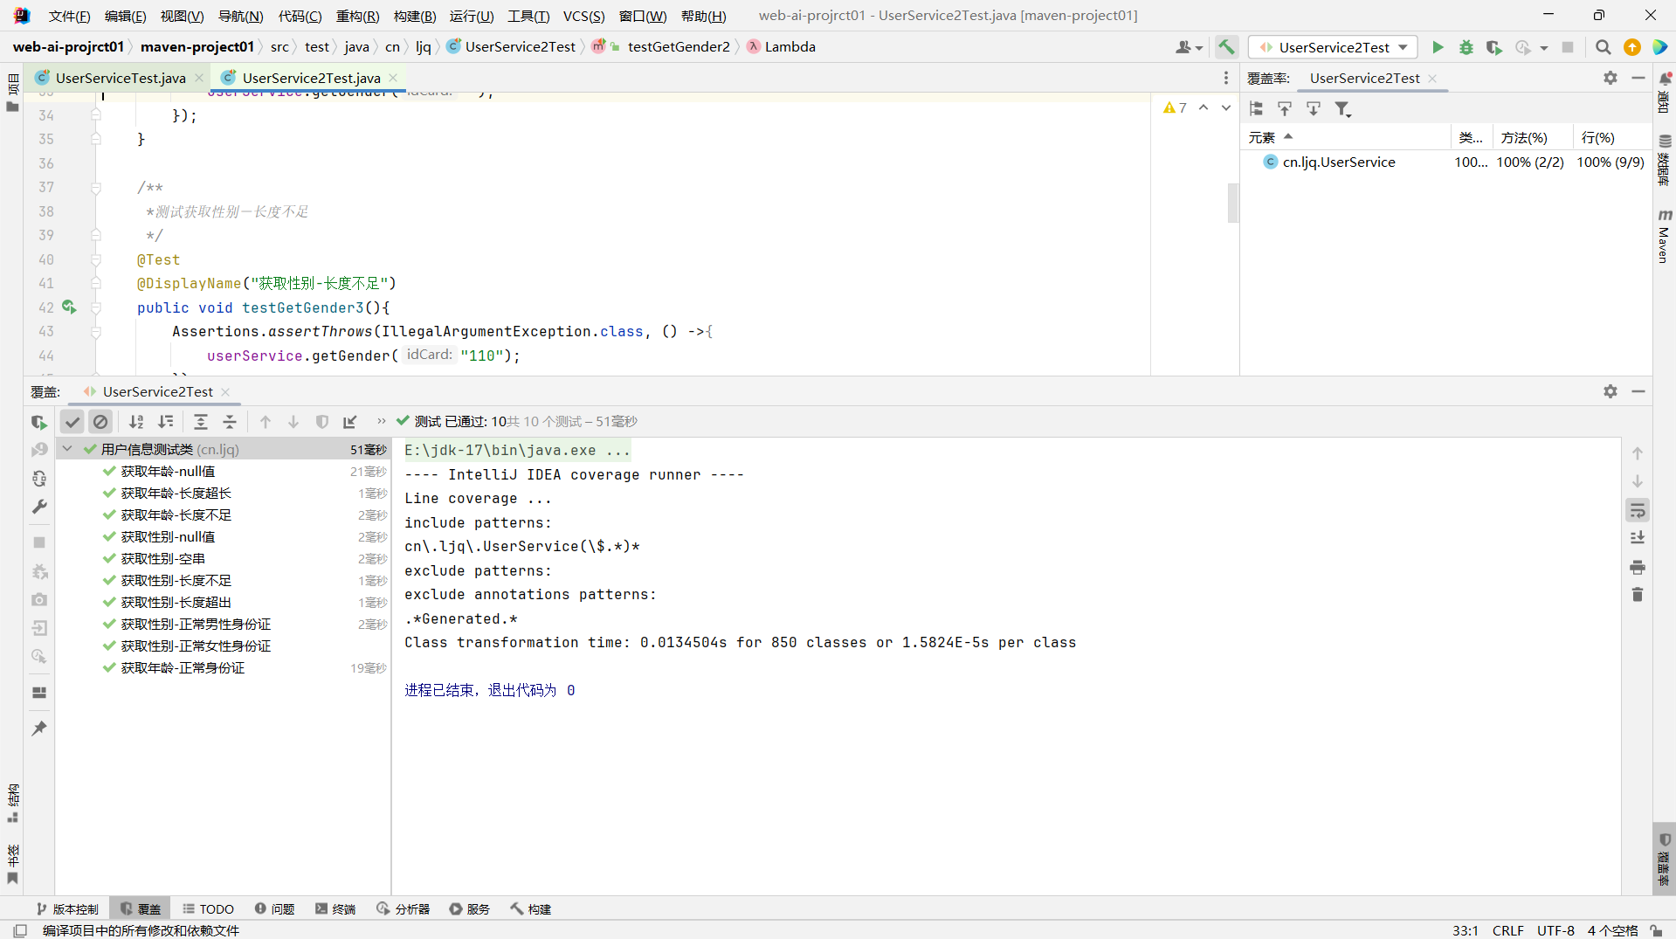The image size is (1676, 939).
Task: Click maven-project01 breadcrumb
Action: pyautogui.click(x=197, y=47)
